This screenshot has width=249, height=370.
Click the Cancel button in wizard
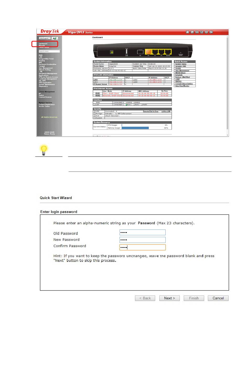[x=218, y=298]
